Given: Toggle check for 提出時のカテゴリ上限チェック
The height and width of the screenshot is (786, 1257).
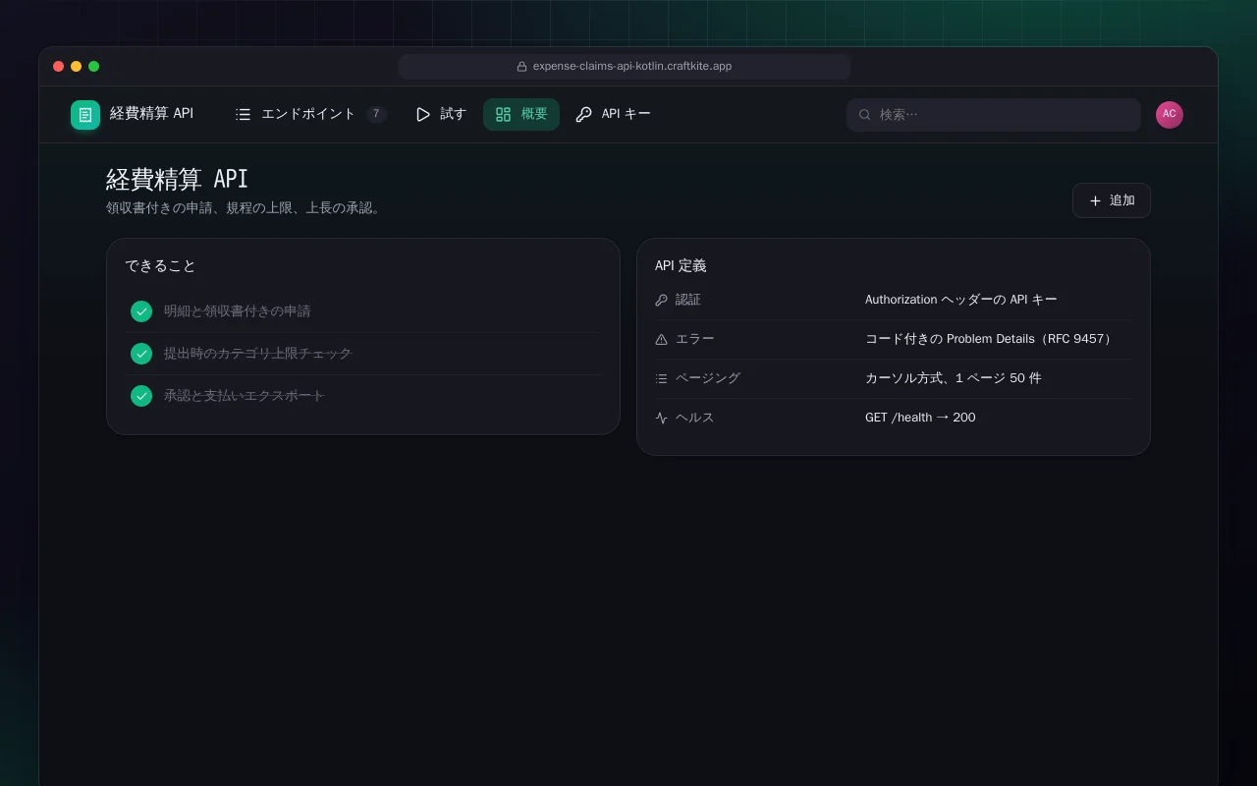Looking at the screenshot, I should point(141,354).
